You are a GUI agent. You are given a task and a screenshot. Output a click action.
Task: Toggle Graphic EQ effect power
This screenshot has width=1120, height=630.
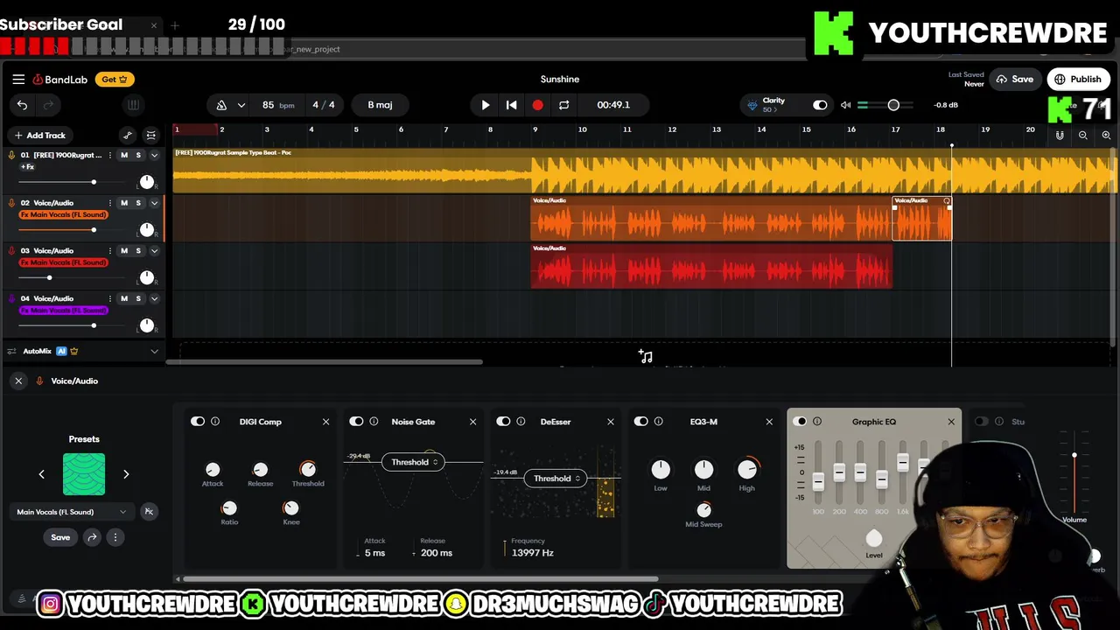pyautogui.click(x=800, y=422)
